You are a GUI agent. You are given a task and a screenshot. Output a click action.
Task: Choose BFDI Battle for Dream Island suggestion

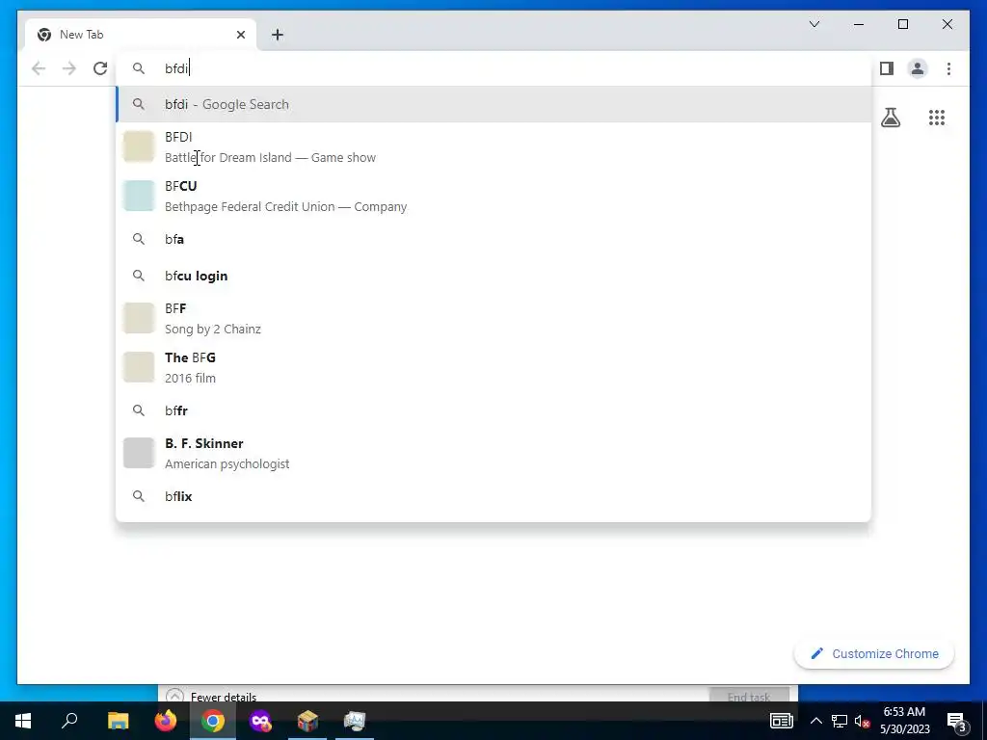click(x=493, y=146)
